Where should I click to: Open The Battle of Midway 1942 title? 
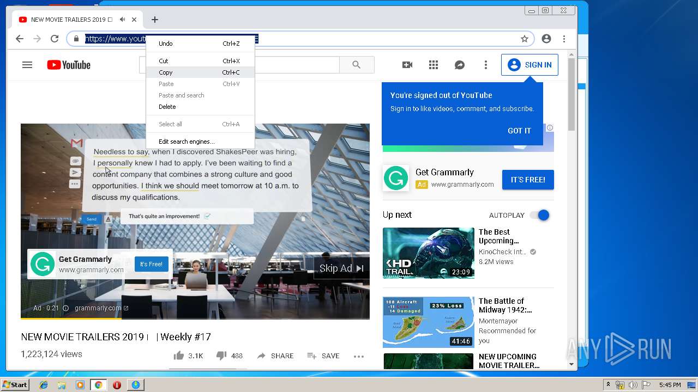point(505,305)
